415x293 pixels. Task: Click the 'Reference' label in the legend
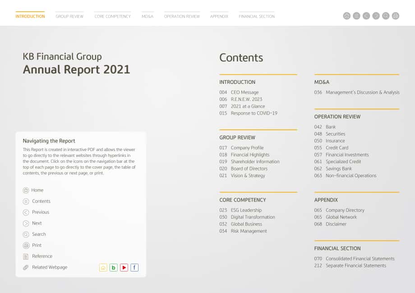[42, 256]
